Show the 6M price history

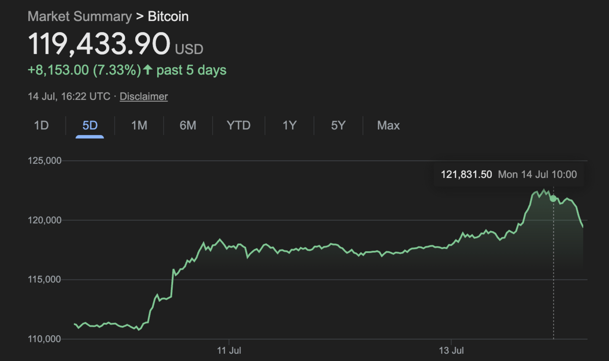tap(188, 126)
